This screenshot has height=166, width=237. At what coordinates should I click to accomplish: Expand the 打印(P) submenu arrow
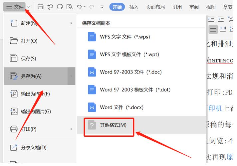click(71, 129)
